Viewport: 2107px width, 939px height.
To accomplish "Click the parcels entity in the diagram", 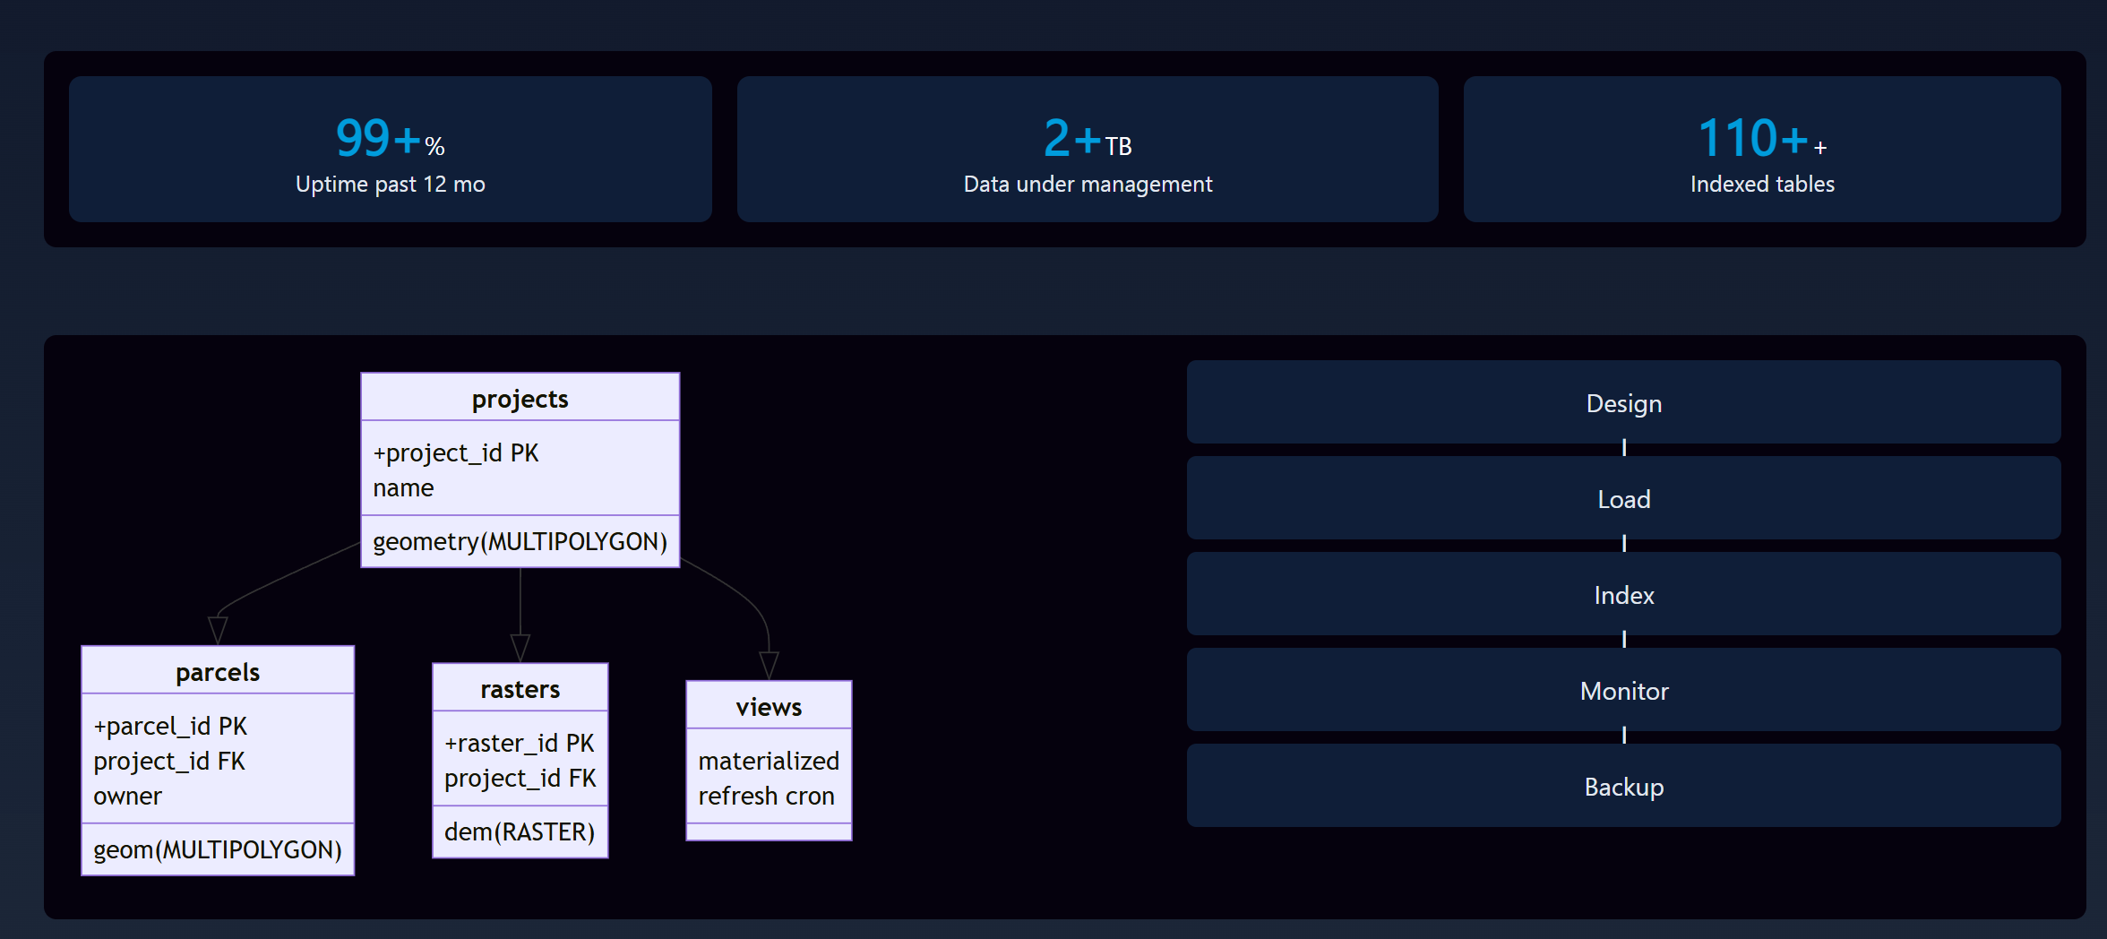I will (x=218, y=670).
